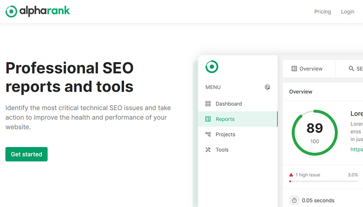The height and width of the screenshot is (207, 363).
Task: Click the 89 score gauge
Action: click(315, 132)
